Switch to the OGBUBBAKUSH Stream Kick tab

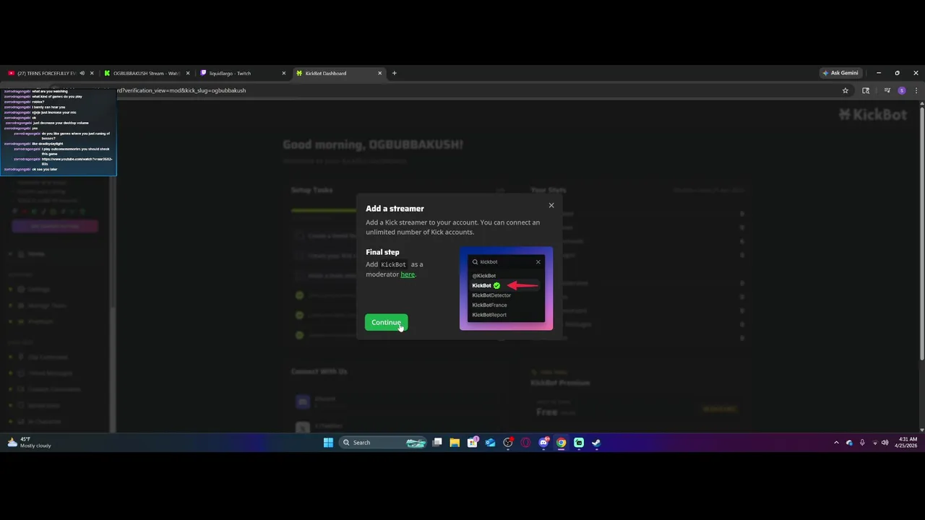pyautogui.click(x=146, y=73)
